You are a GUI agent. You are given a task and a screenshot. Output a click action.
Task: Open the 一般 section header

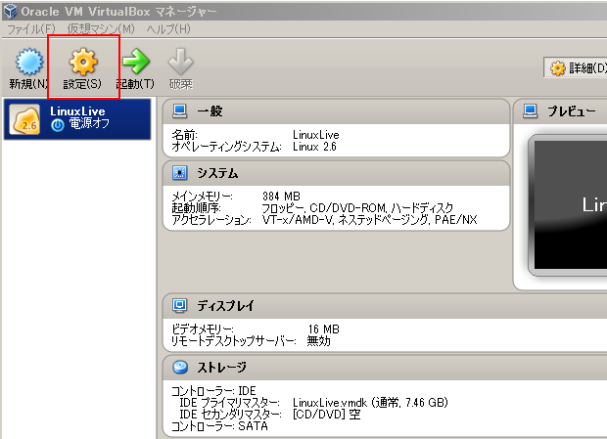[x=336, y=111]
